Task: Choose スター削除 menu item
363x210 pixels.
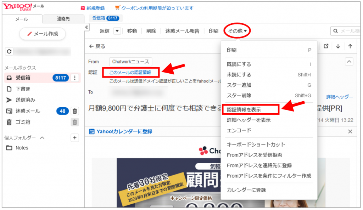Action: click(x=269, y=96)
